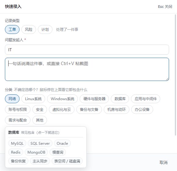This screenshot has height=171, width=177.
Task: Pick Oracle in the popup
Action: coord(62,143)
